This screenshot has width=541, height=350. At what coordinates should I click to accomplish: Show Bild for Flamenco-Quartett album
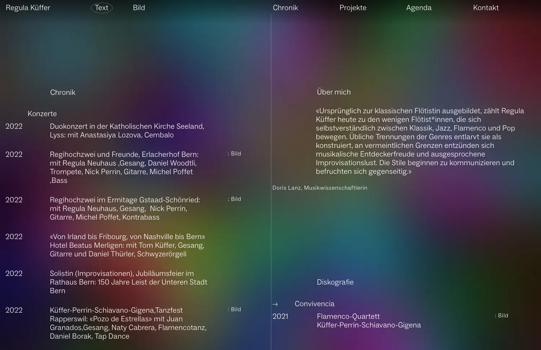(502, 316)
